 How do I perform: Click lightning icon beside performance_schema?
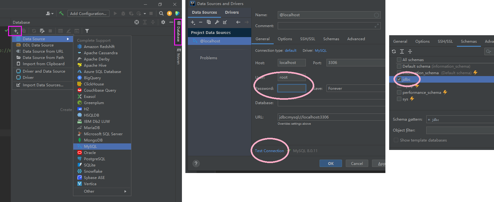point(445,92)
